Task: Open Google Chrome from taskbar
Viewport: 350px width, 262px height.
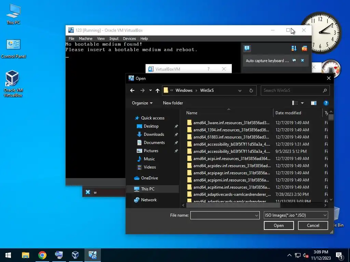Action: coord(42,255)
